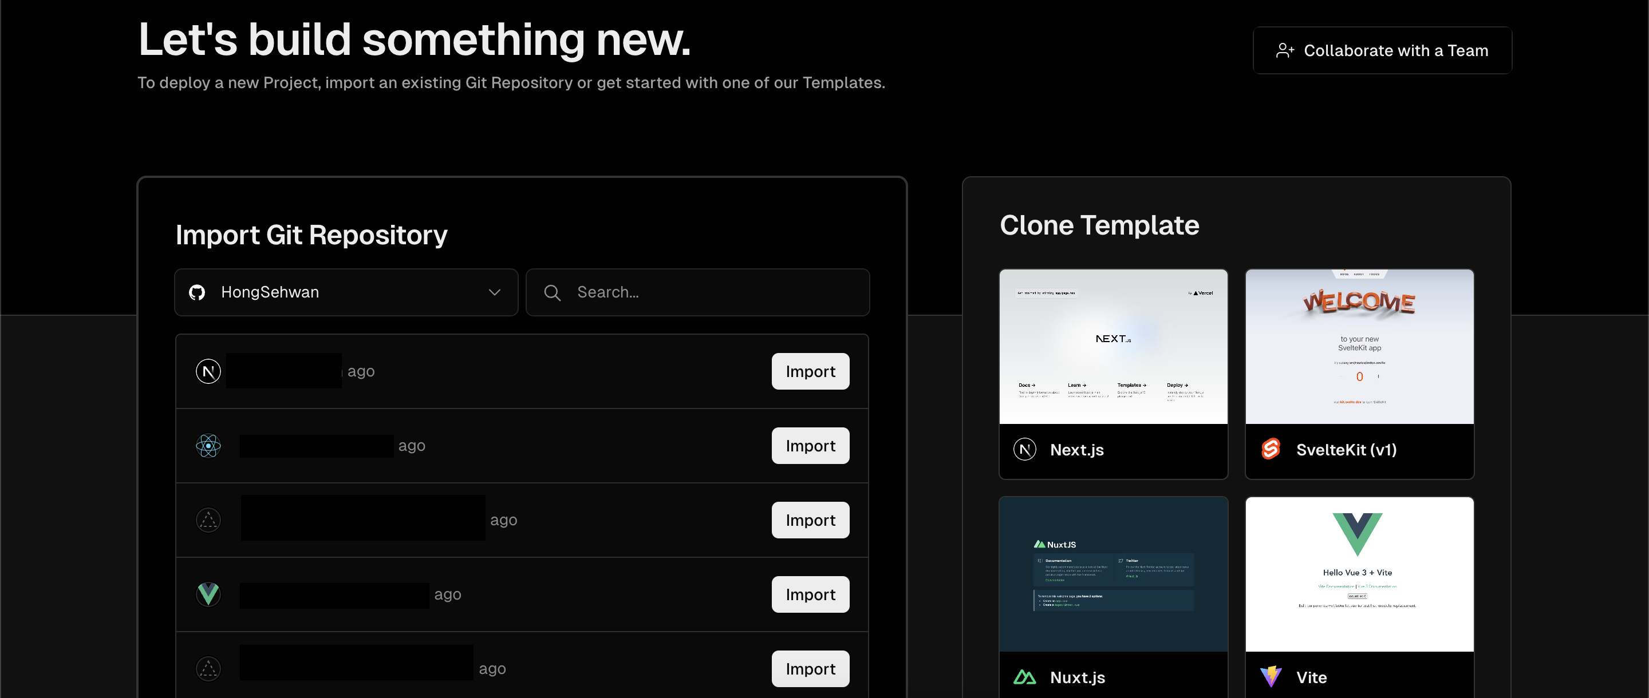Import the repository with Vue icon

810,594
